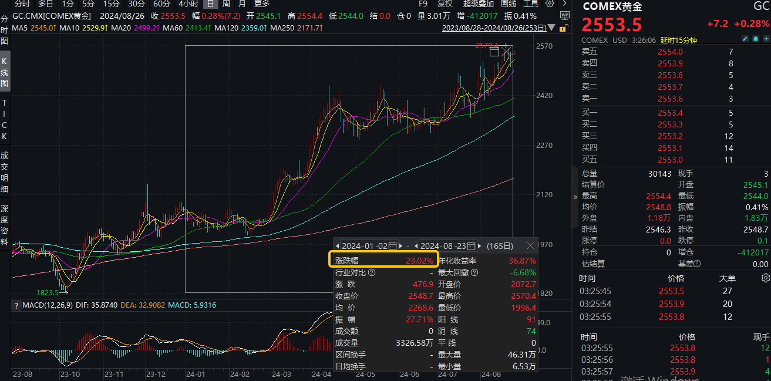Image resolution: width=771 pixels, height=381 pixels.
Task: Click the pencil drawing icon near the price
Action: 745,39
